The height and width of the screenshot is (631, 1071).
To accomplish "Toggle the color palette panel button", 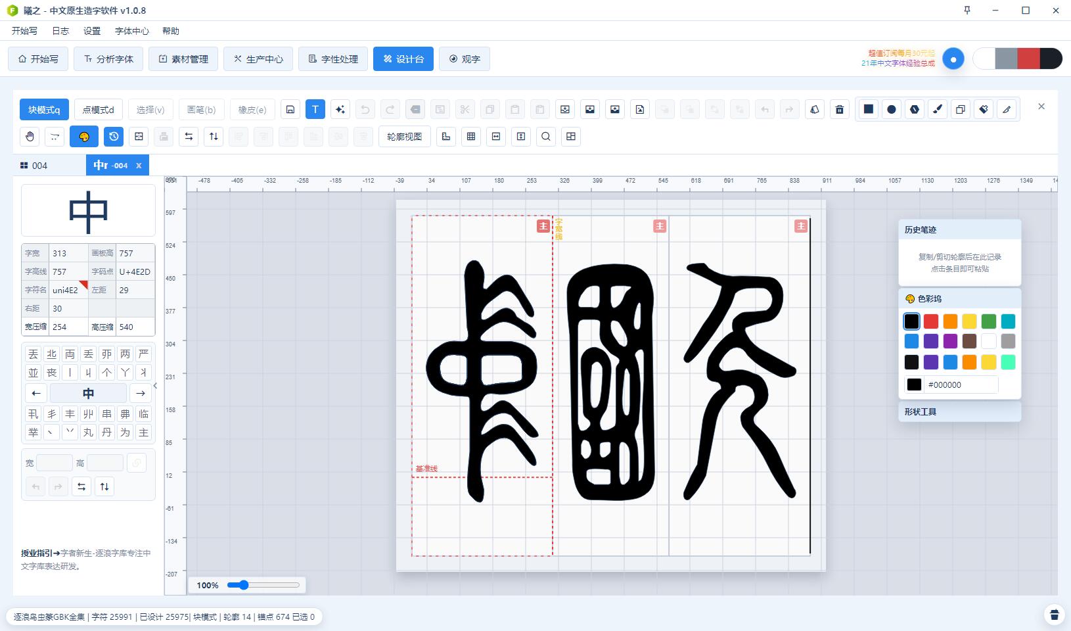I will pos(84,137).
